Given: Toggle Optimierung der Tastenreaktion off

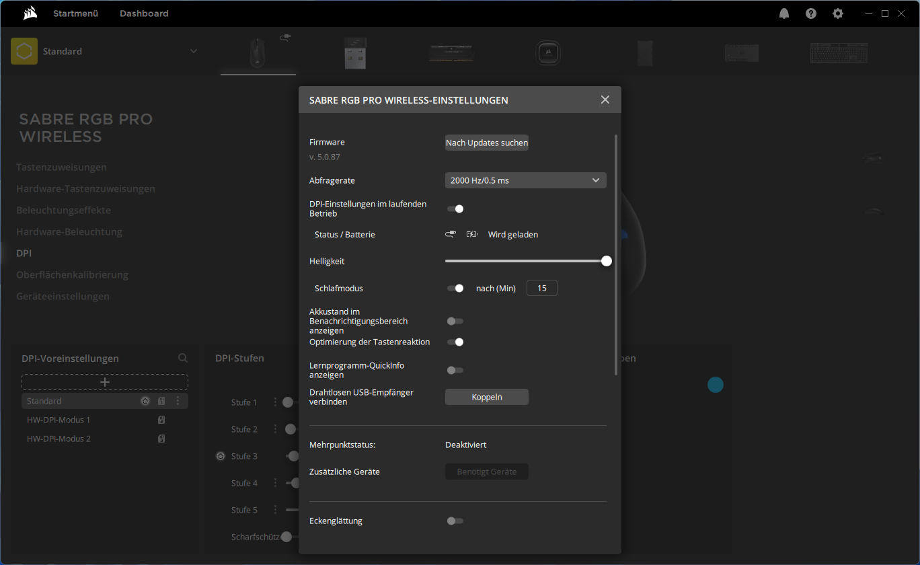Looking at the screenshot, I should click(x=455, y=342).
